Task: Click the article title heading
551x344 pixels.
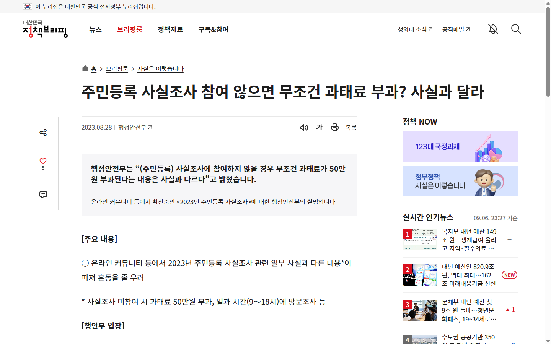Action: [x=283, y=92]
